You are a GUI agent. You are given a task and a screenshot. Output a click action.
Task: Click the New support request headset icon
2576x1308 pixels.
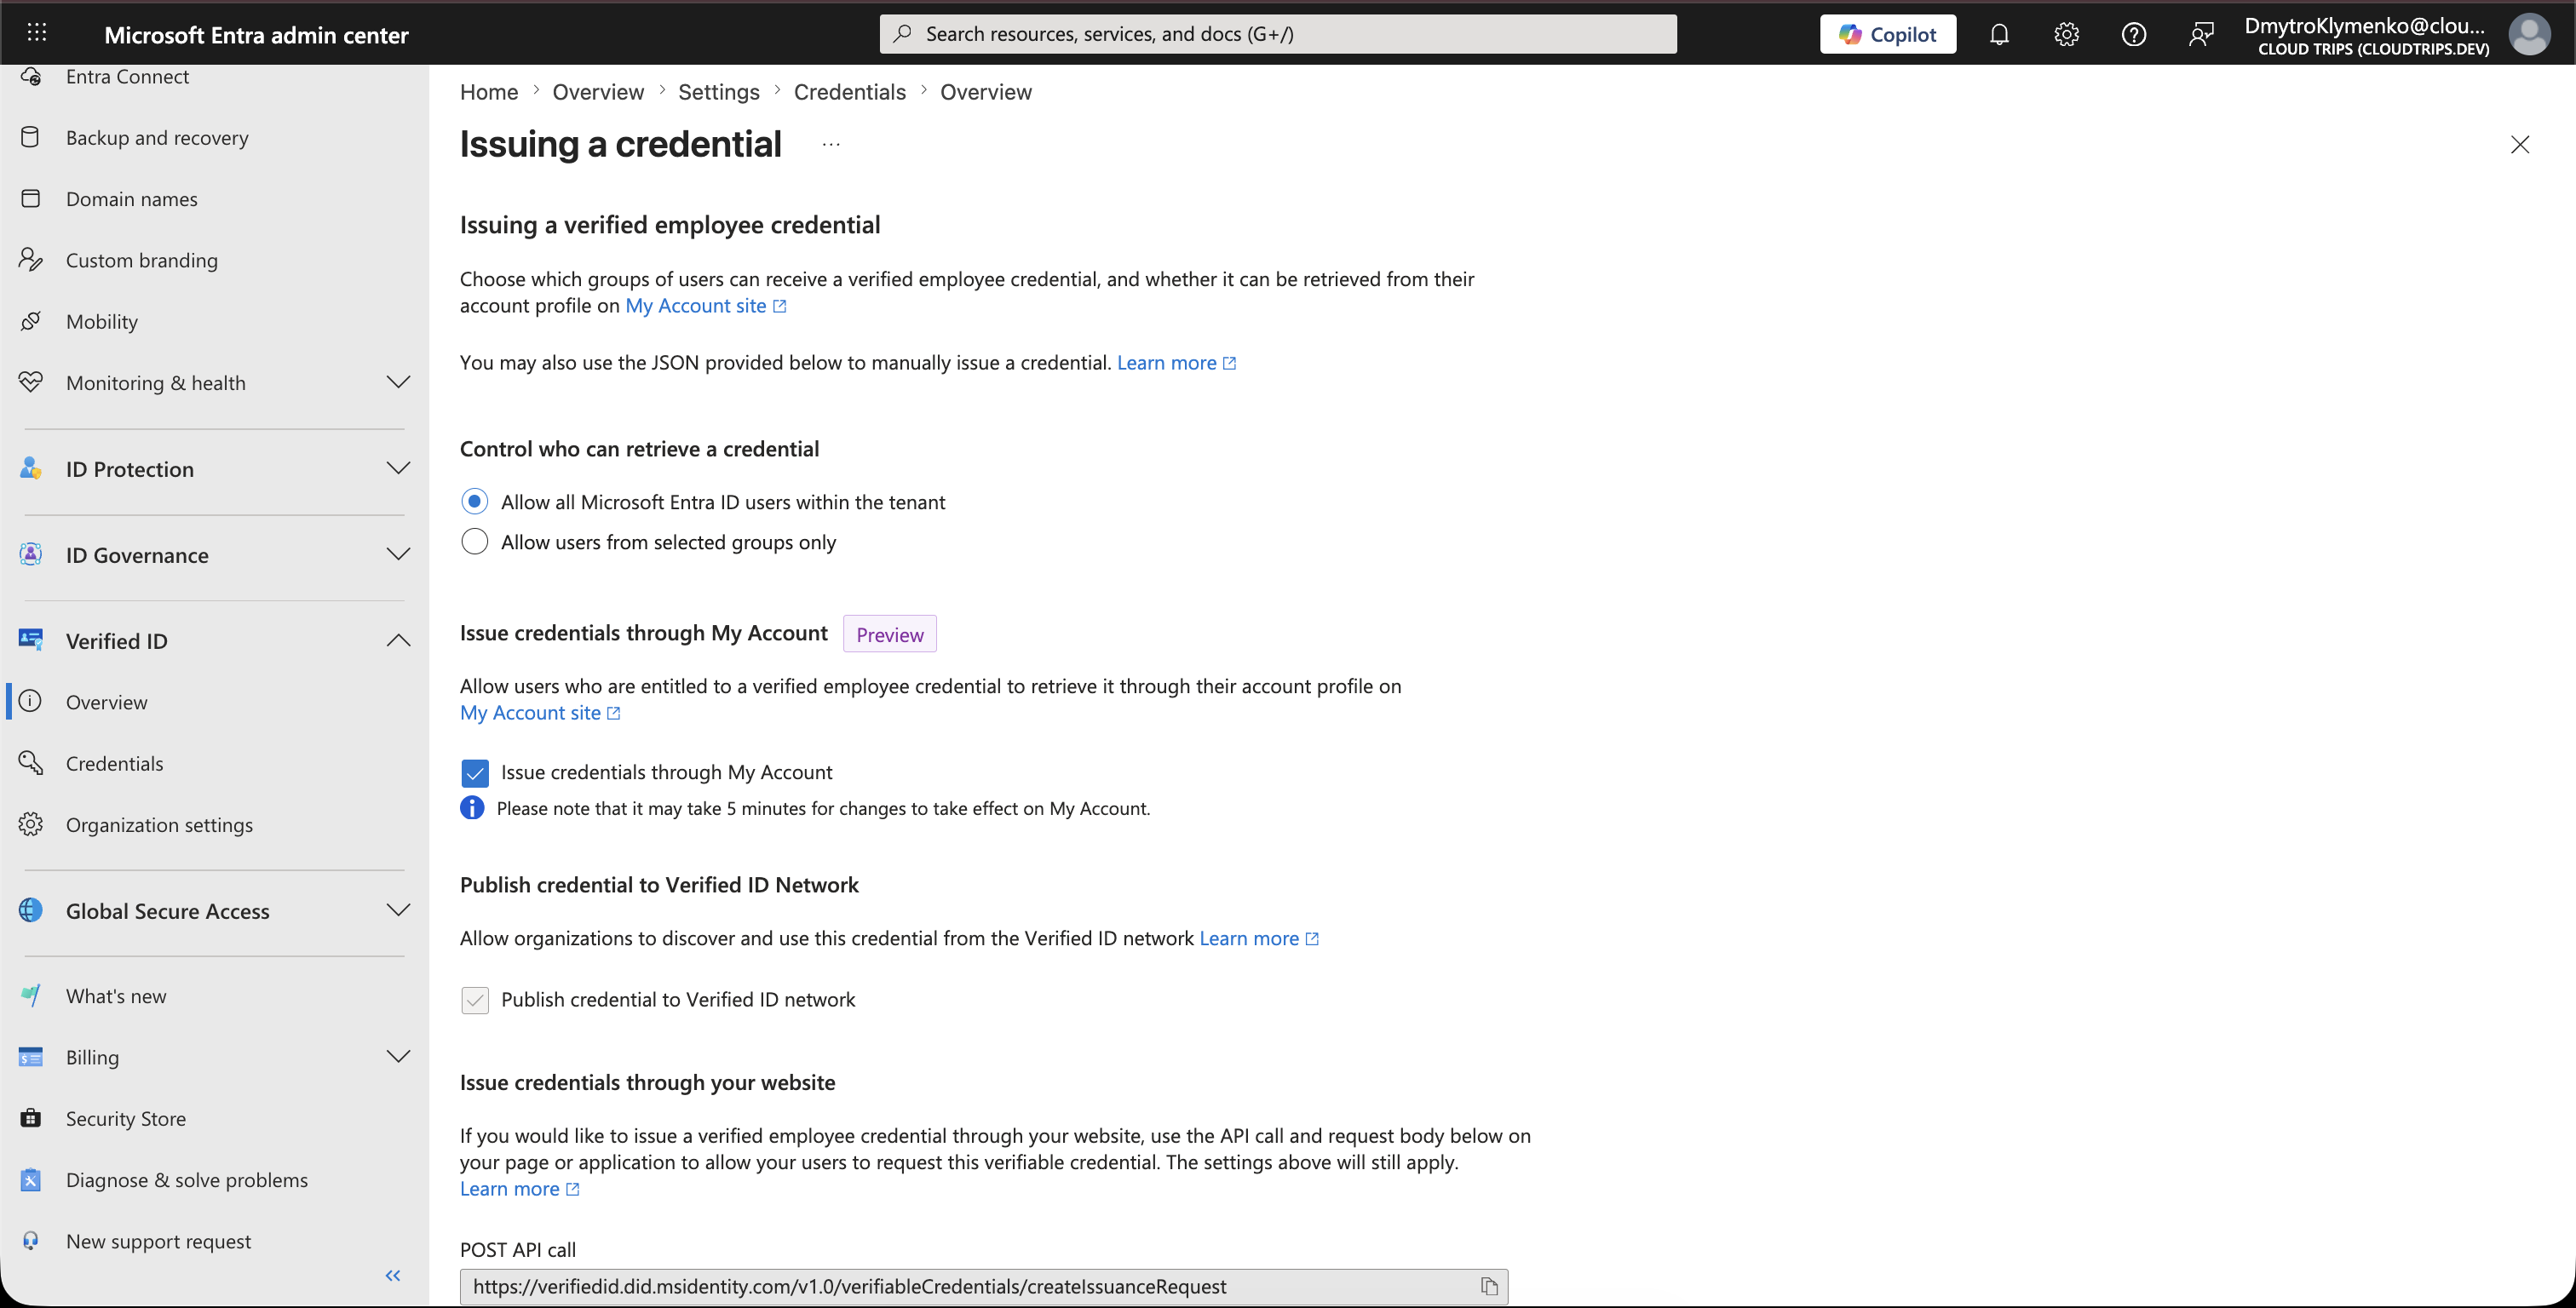coord(31,1240)
